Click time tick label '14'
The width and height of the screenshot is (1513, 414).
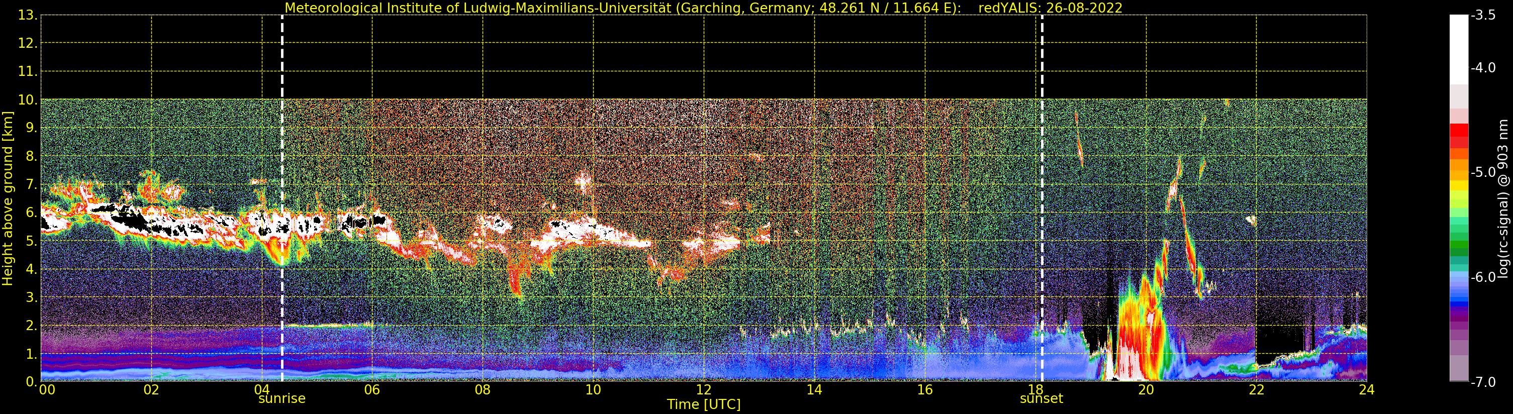pos(814,390)
